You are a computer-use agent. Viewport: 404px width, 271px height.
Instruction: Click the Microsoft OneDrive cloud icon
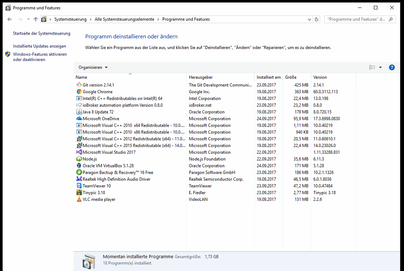coord(79,118)
